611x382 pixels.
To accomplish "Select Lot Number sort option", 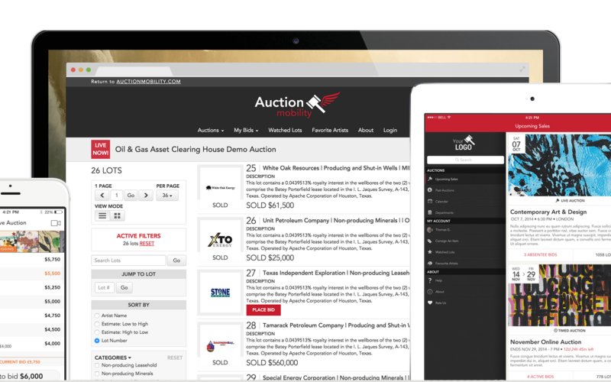I will (97, 341).
